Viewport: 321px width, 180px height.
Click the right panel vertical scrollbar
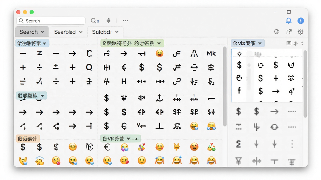coord(305,84)
